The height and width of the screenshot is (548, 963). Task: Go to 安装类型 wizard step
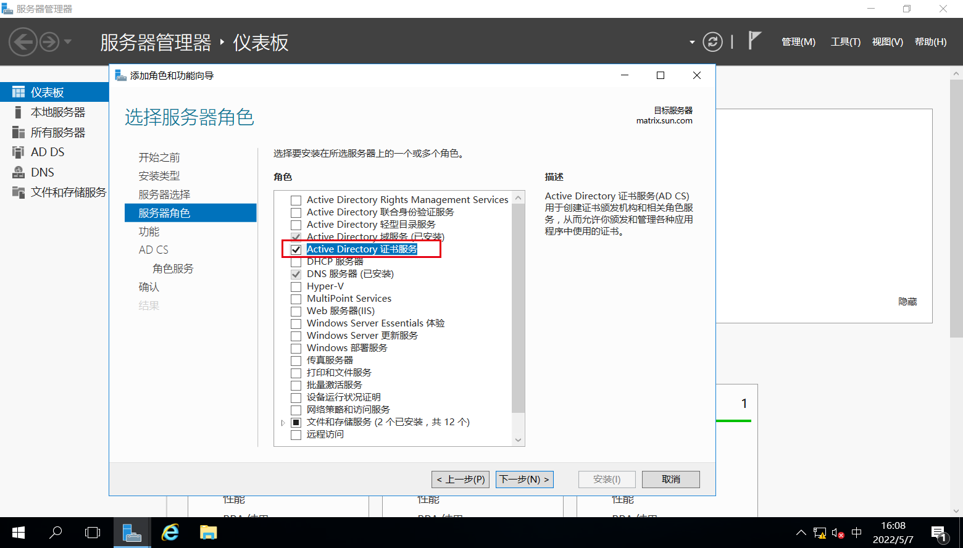click(159, 176)
